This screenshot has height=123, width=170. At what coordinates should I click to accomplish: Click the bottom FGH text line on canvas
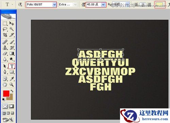coord(101,87)
